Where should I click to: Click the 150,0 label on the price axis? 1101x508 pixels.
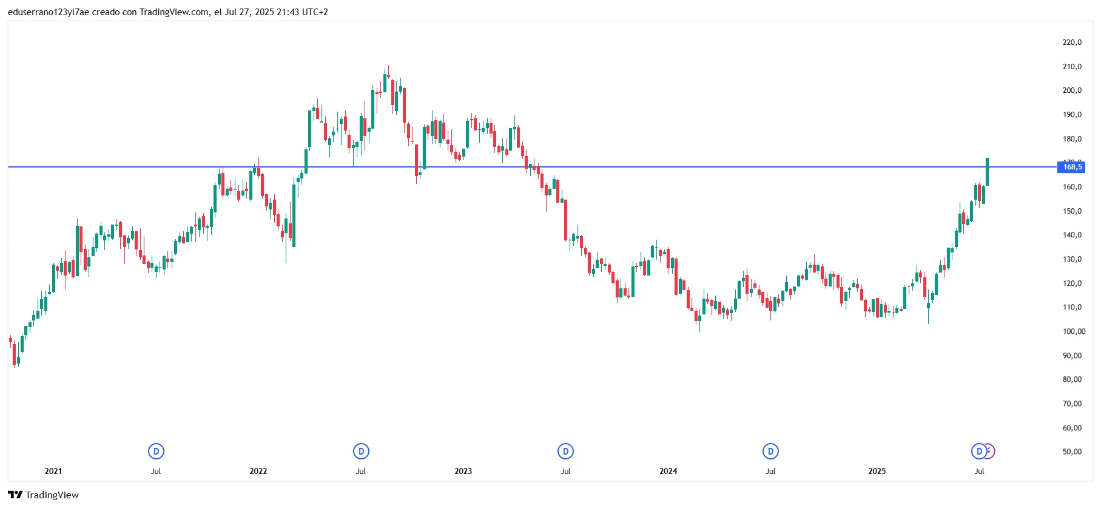click(1072, 211)
